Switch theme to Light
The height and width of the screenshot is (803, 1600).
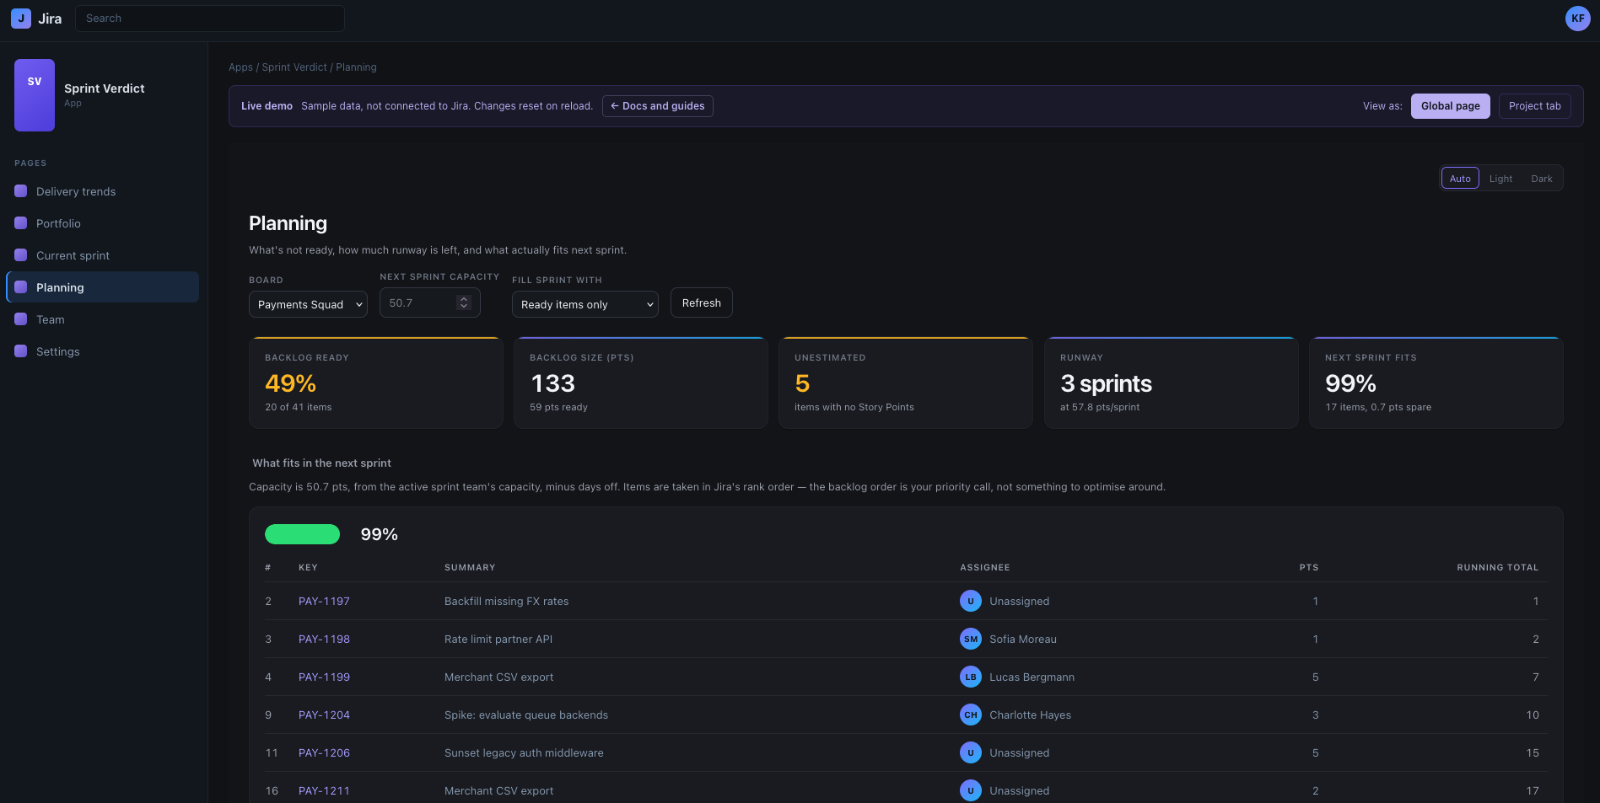(1500, 179)
